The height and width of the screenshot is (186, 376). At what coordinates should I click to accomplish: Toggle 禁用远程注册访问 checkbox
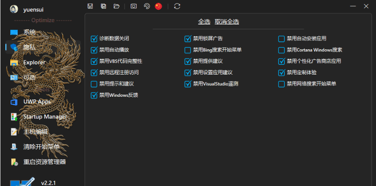pos(94,72)
